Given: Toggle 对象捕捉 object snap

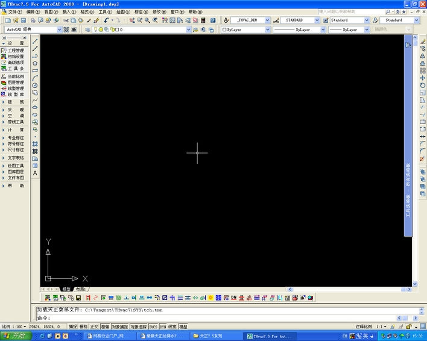Looking at the screenshot, I should click(x=120, y=327).
